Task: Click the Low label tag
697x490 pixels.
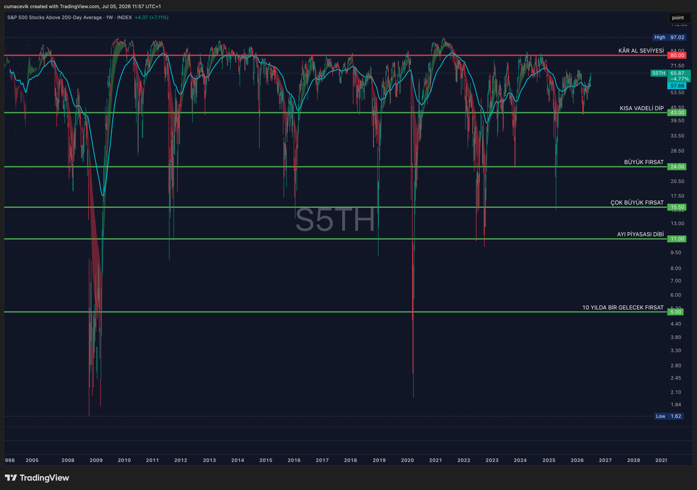Action: click(x=660, y=416)
